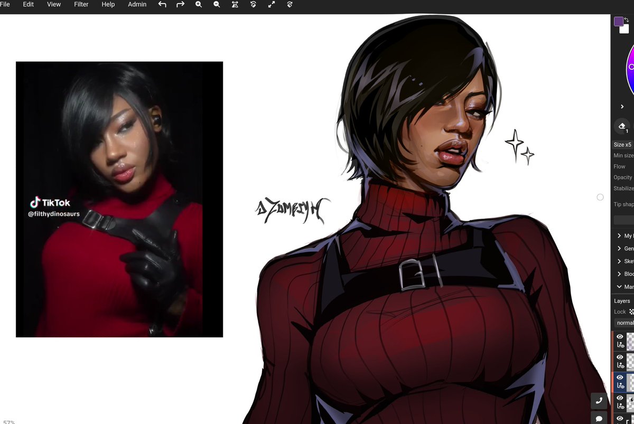
Task: Click the 'Opacity' setting
Action: click(623, 177)
